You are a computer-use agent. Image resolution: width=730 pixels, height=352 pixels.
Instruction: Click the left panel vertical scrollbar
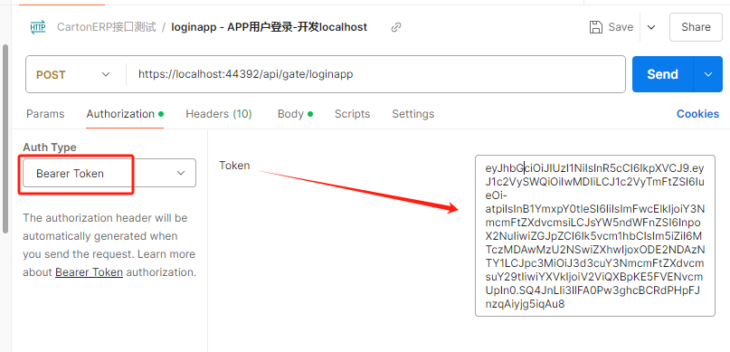(5, 138)
